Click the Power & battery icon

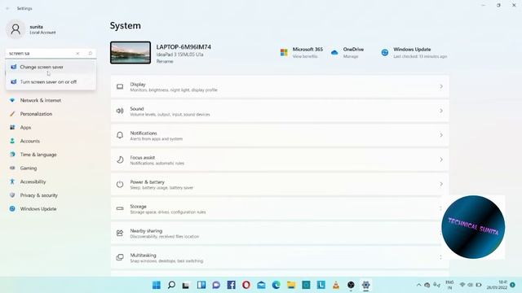point(120,185)
